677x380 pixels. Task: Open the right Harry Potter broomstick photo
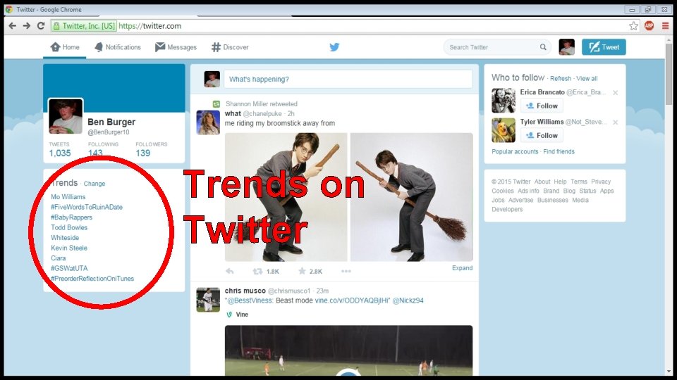[x=411, y=197]
